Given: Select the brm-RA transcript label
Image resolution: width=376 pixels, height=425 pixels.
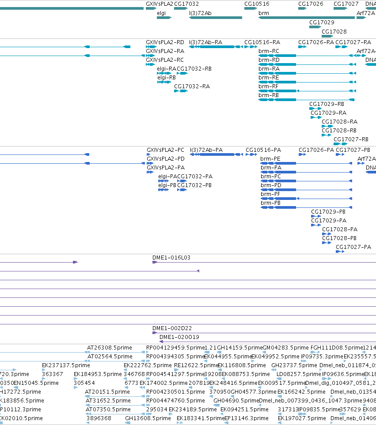Looking at the screenshot, I should 269,69.
